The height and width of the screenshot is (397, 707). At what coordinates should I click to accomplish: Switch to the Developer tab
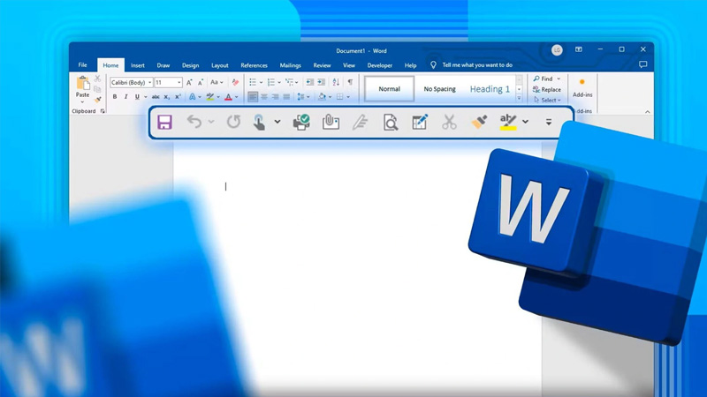[380, 65]
